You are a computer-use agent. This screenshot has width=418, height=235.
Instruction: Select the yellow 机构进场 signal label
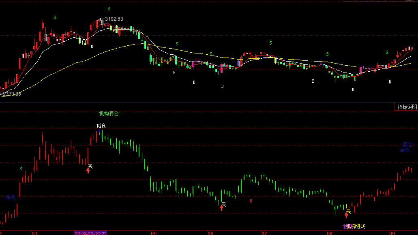[x=356, y=226]
